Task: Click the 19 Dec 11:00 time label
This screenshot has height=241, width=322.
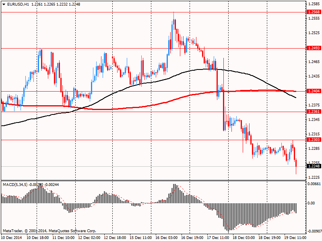Action: point(295,238)
